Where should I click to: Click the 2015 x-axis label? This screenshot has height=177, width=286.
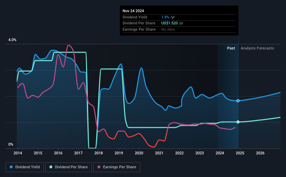click(38, 153)
